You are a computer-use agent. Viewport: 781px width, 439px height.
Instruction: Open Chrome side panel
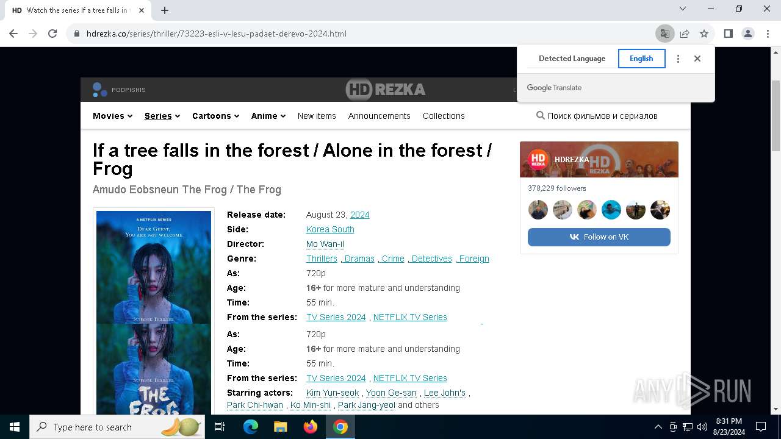728,34
